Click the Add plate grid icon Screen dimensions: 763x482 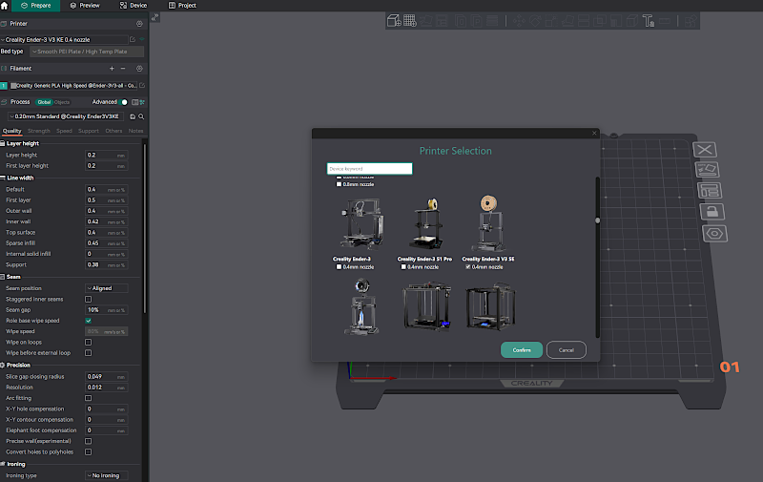point(410,21)
